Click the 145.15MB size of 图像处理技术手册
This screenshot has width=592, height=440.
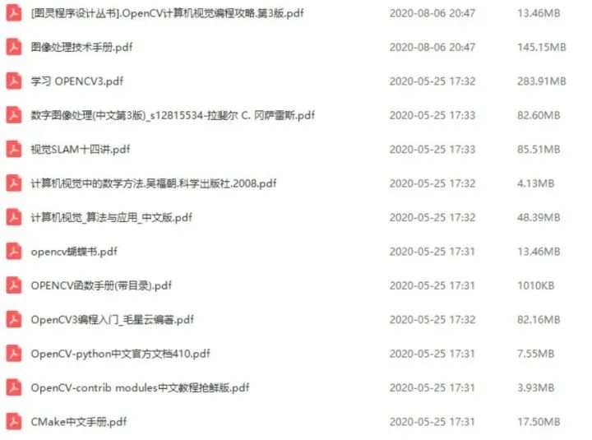[541, 47]
